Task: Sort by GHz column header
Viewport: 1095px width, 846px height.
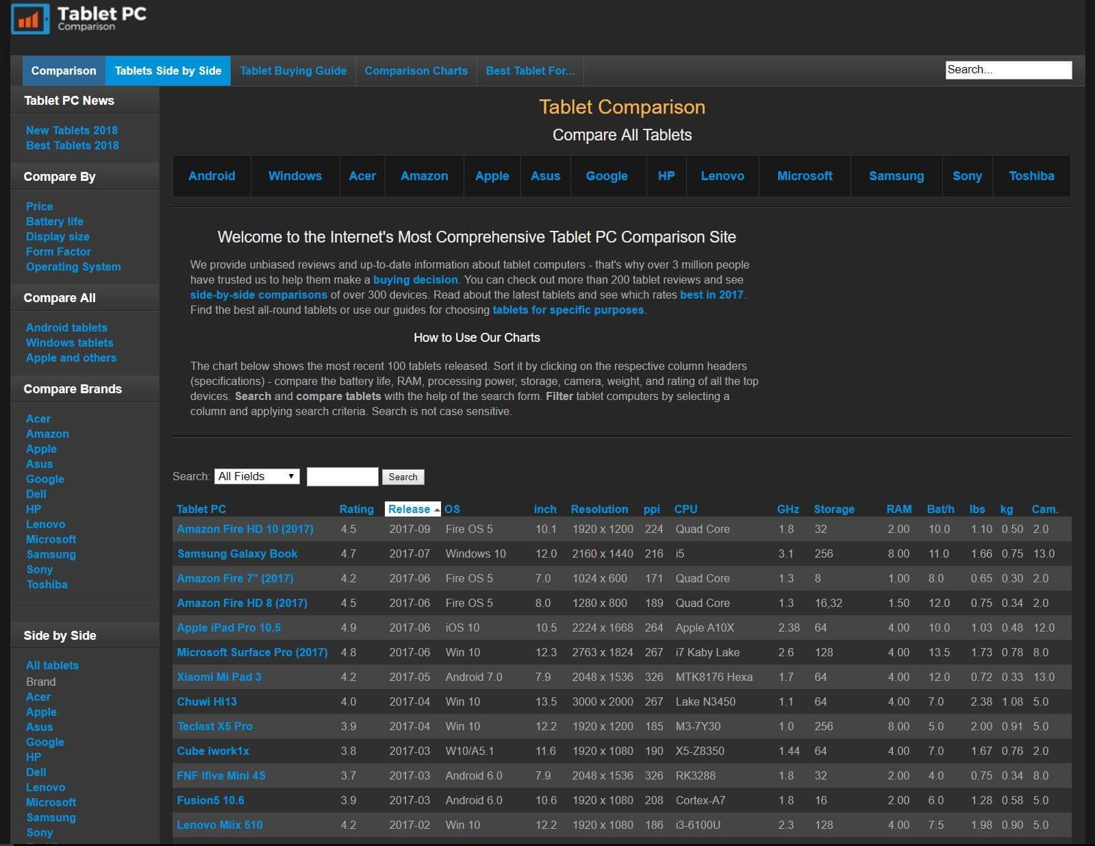Action: pos(788,509)
